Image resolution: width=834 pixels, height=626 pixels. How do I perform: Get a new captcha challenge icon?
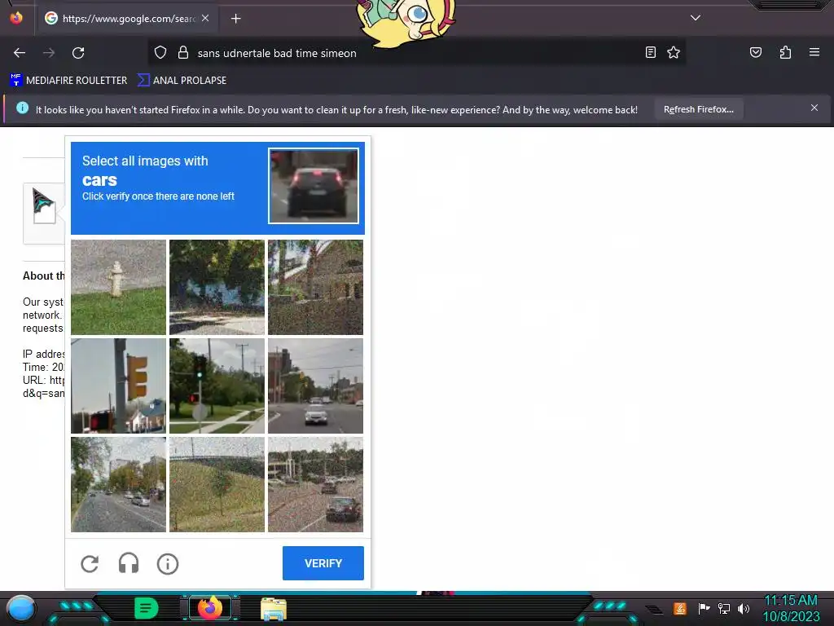(x=90, y=564)
